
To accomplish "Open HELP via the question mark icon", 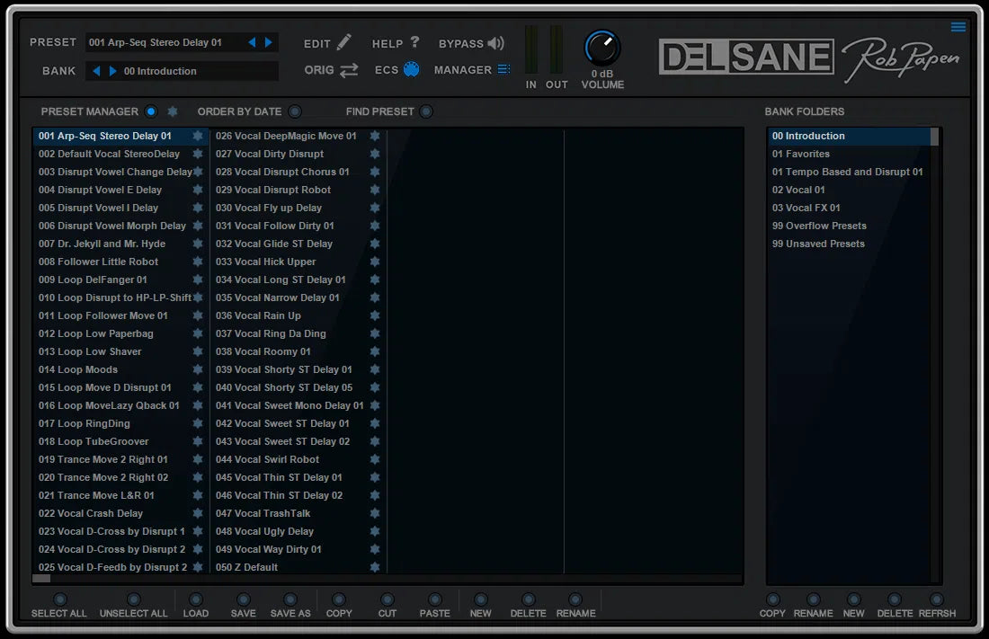I will point(413,42).
